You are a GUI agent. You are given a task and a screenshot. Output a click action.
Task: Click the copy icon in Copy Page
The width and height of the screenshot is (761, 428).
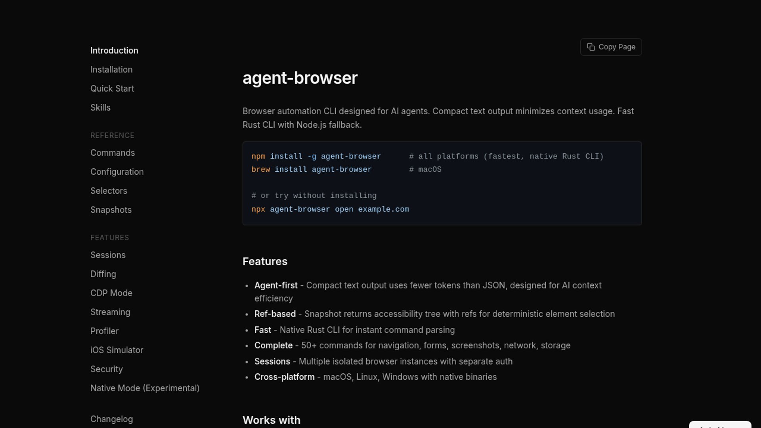(591, 47)
